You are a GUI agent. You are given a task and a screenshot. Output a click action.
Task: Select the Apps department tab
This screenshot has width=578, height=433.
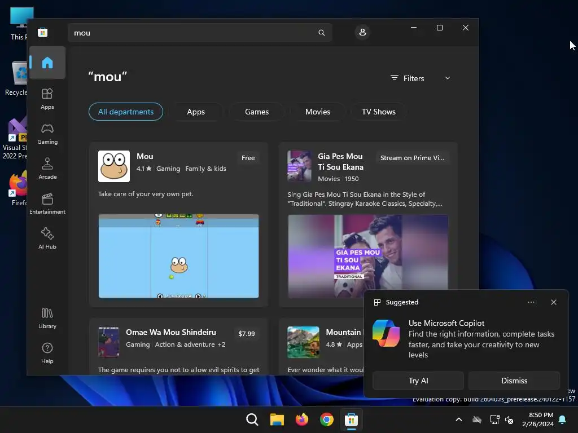coord(196,112)
